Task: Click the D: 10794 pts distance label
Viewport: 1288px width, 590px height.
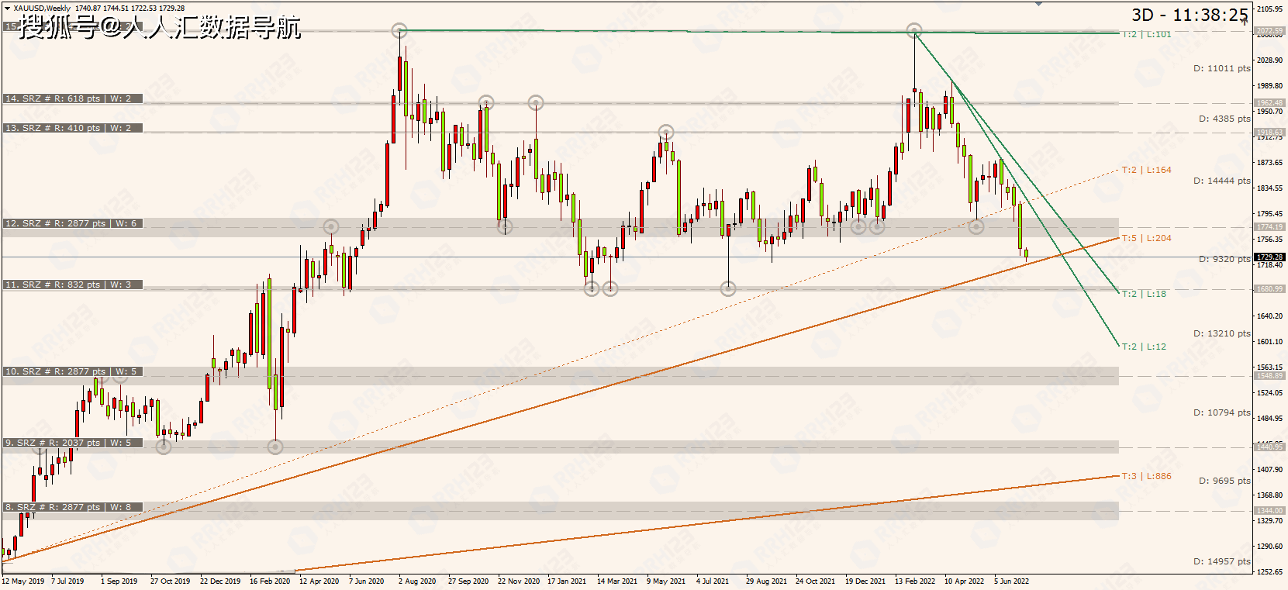Action: 1222,412
